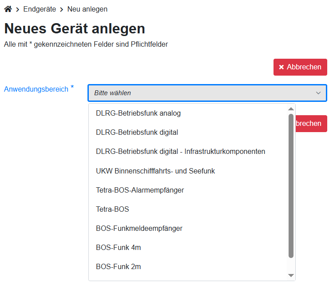Viewport: 333px width, 290px height.
Task: Click the scrollbar down arrow
Action: (x=291, y=275)
